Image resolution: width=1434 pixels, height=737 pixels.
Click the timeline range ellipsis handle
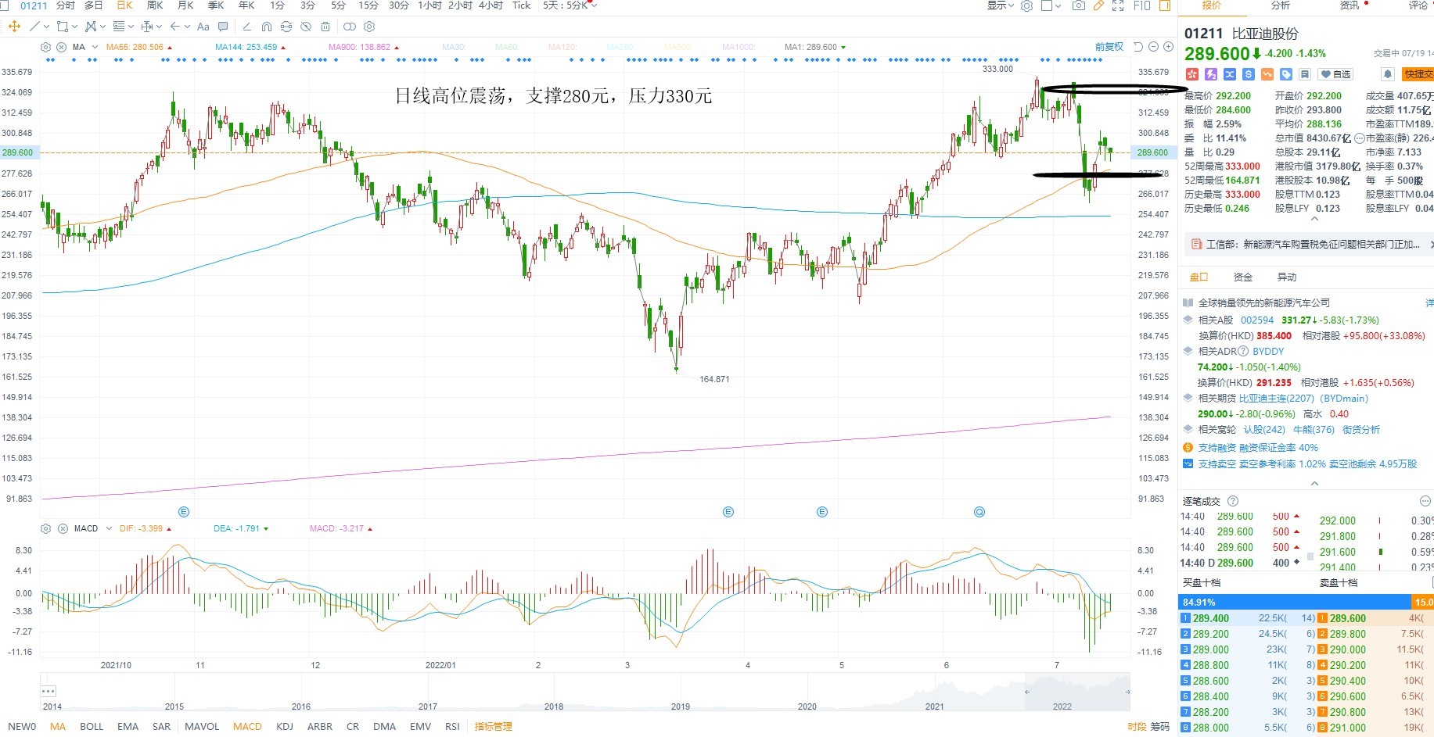(49, 691)
